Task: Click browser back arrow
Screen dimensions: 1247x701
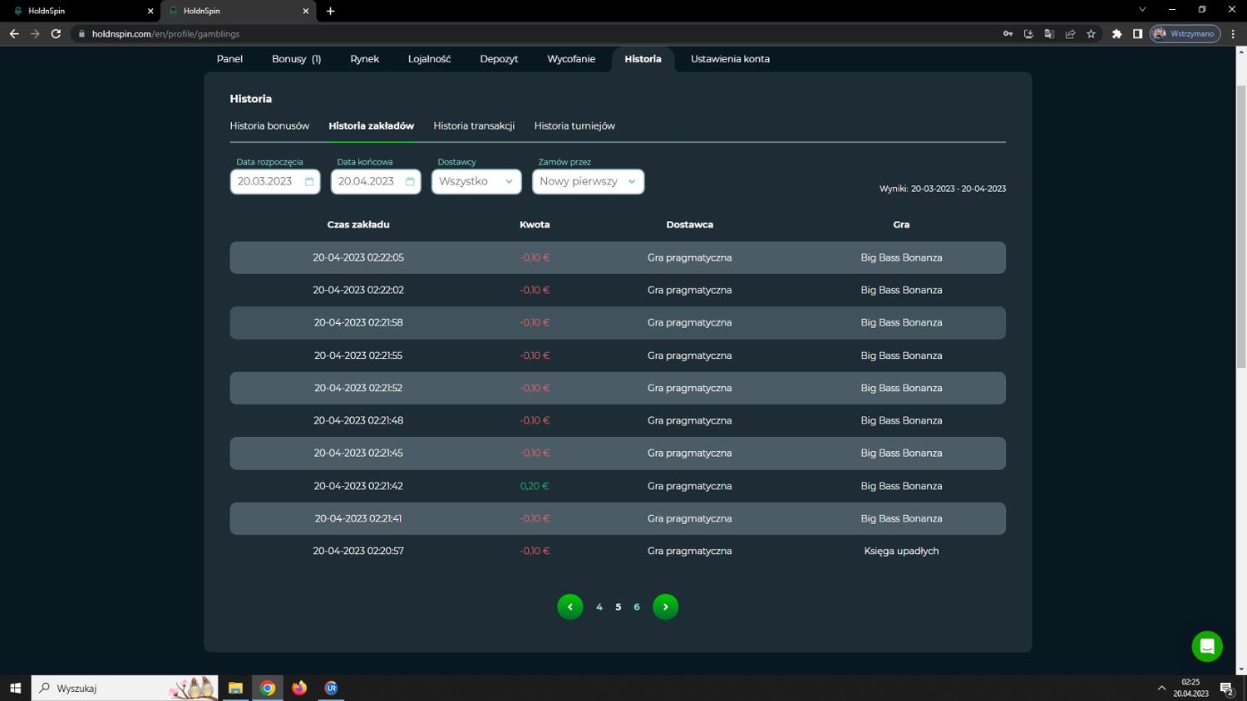Action: click(x=14, y=34)
